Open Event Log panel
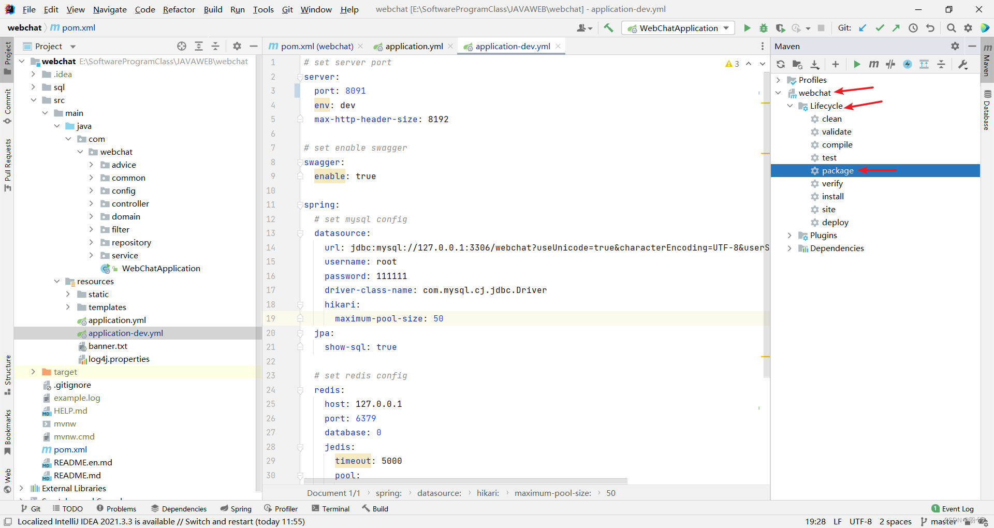Screen dimensions: 994x528 click(x=953, y=509)
